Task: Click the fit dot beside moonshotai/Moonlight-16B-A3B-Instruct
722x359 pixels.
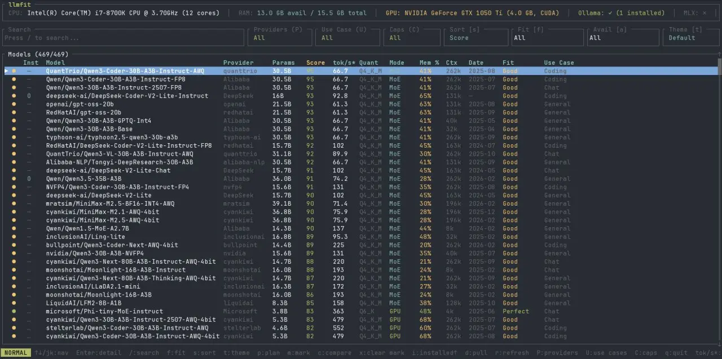Action: [14, 270]
